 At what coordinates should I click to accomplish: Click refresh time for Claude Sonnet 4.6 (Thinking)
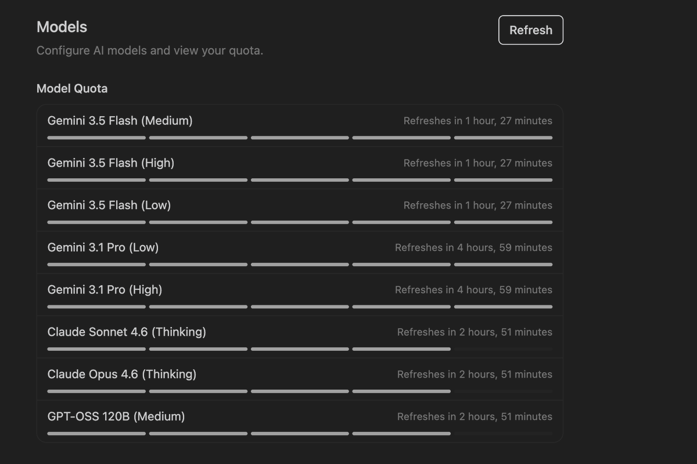tap(475, 332)
